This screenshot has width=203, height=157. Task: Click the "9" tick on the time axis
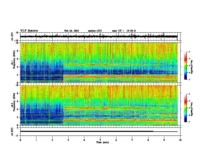click(x=164, y=140)
